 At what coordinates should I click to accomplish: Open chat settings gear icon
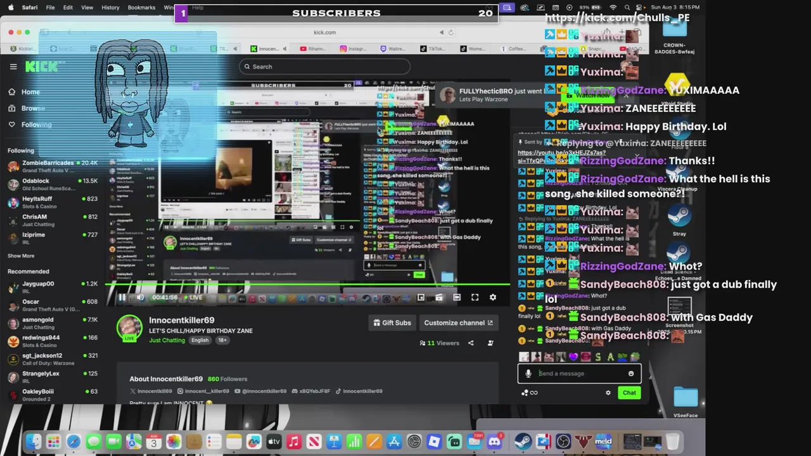tap(608, 393)
